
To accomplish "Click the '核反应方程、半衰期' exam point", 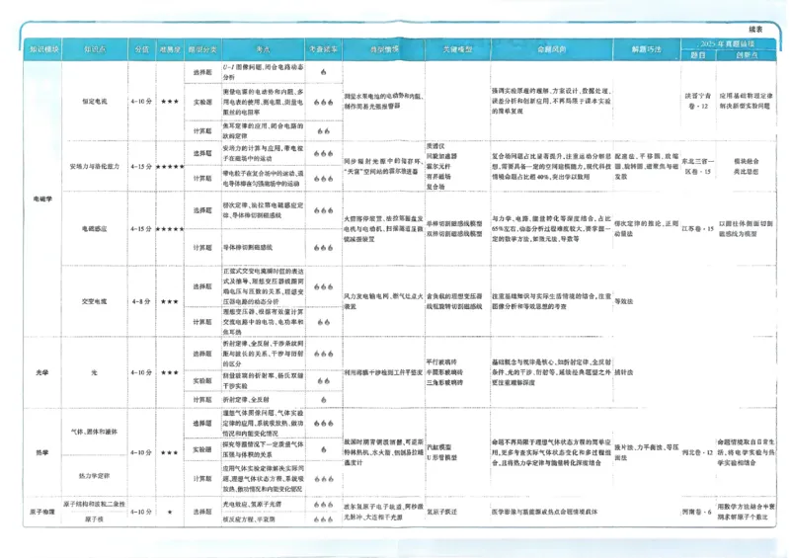I will click(x=250, y=519).
